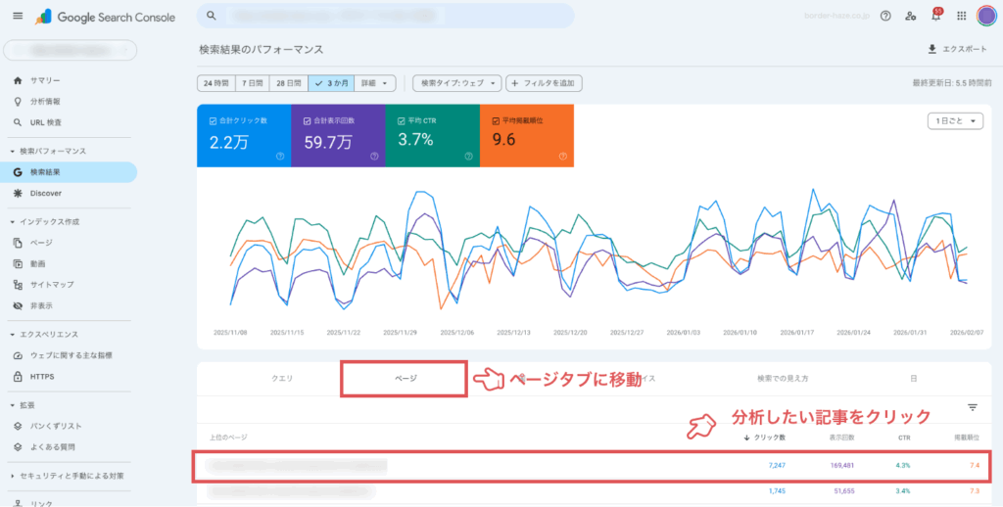Sort table by CTR column

pos(904,438)
